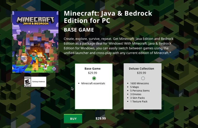The image size is (198, 128).
Task: Click the ESRB Everyone 10+ rating icon
Action: click(27, 82)
